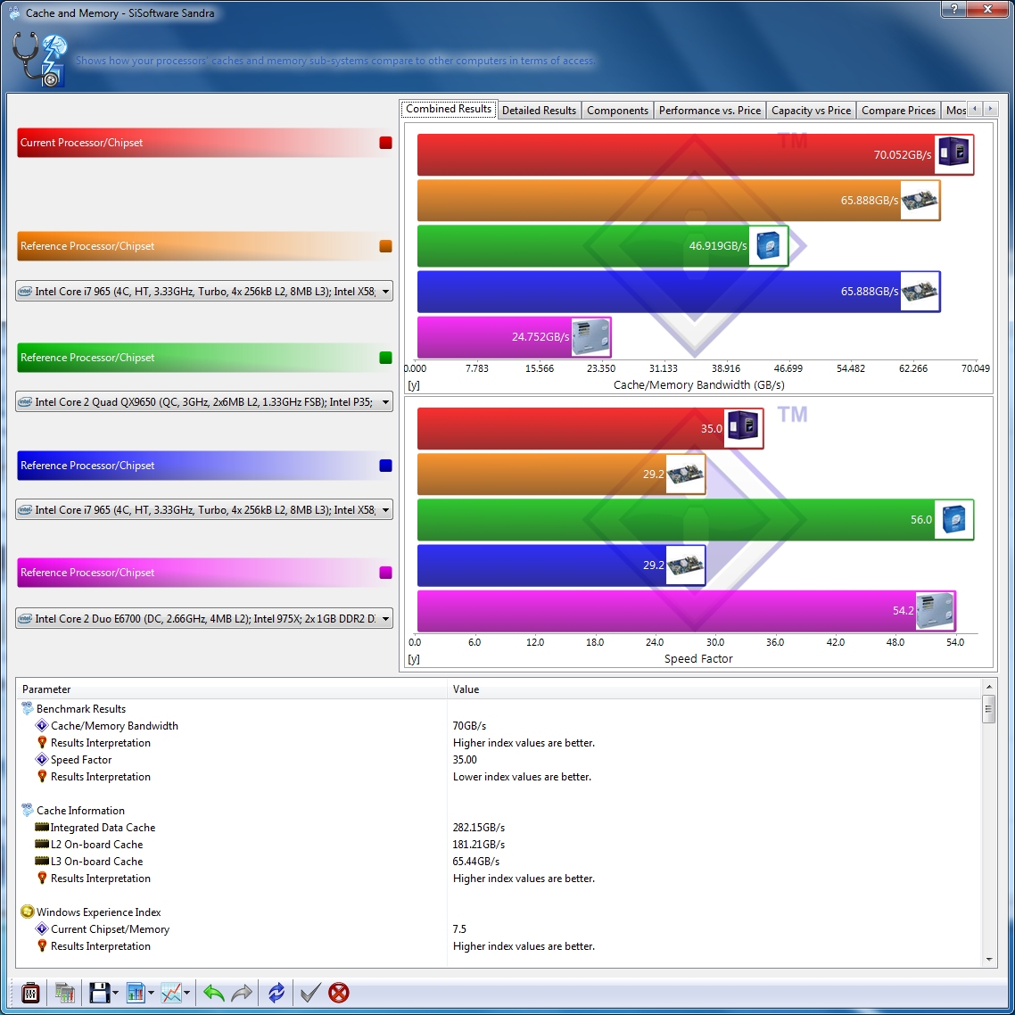The image size is (1015, 1015).
Task: Click CPU box icon on 46.919GB/s green bar
Action: [768, 245]
